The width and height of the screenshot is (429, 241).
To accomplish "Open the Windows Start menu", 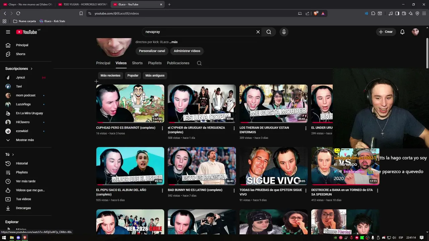I will pos(4,237).
